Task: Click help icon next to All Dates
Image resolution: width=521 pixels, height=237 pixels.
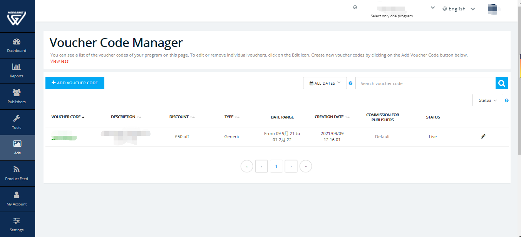Action: click(x=350, y=83)
